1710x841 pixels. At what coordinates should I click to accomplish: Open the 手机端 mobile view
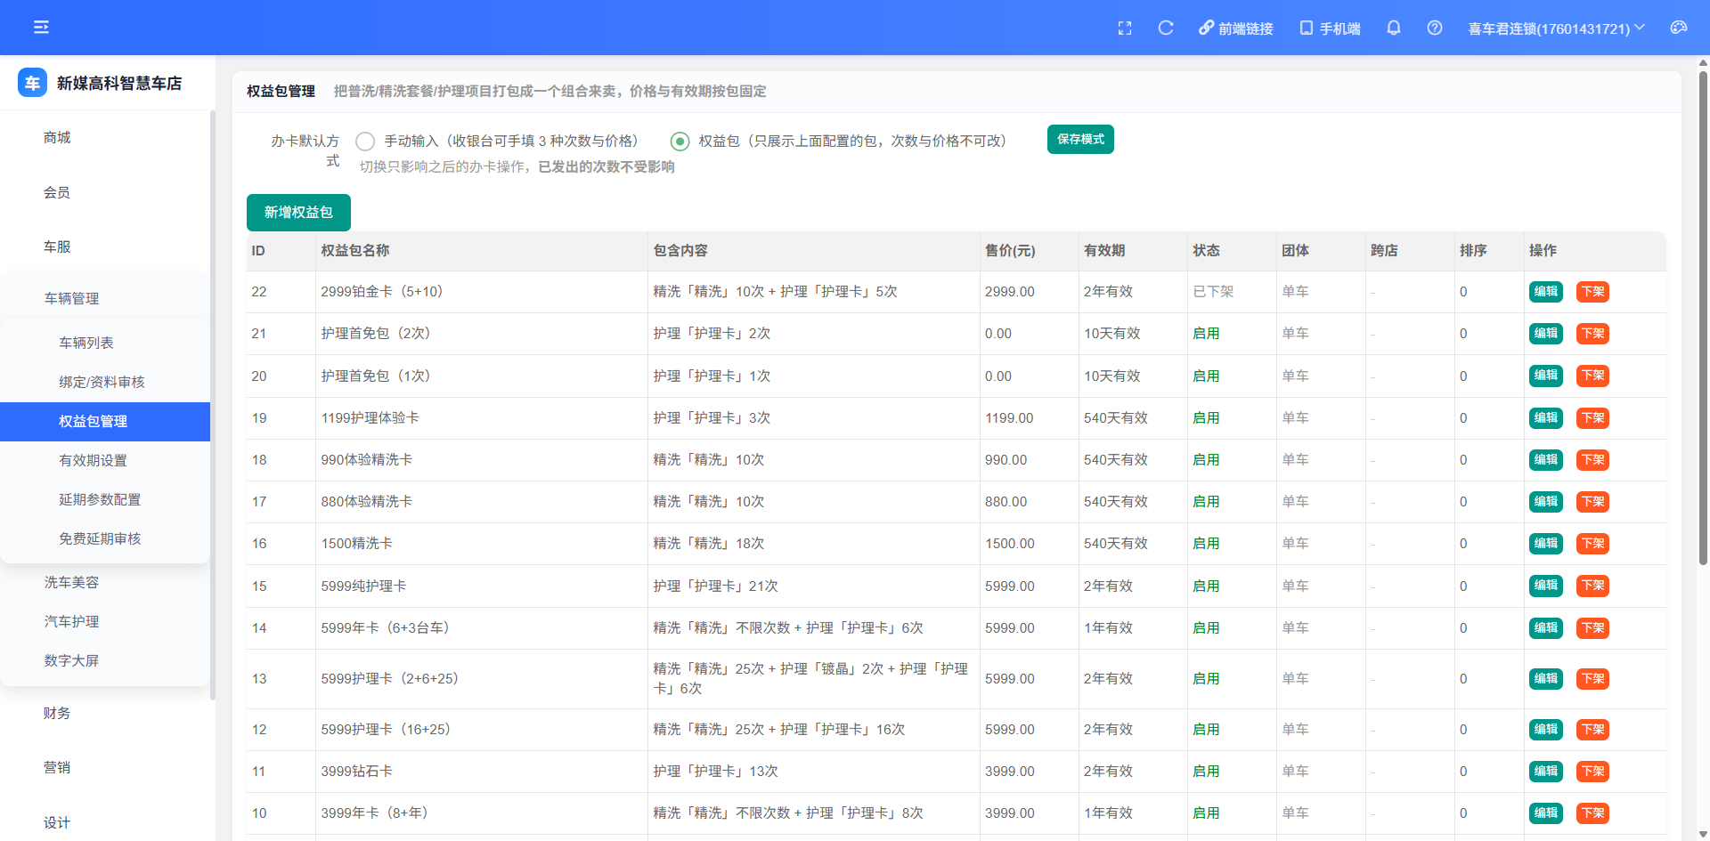(1330, 28)
